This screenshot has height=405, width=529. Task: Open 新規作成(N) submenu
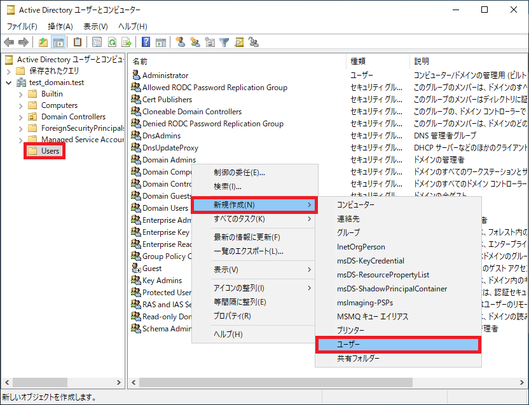click(x=255, y=205)
